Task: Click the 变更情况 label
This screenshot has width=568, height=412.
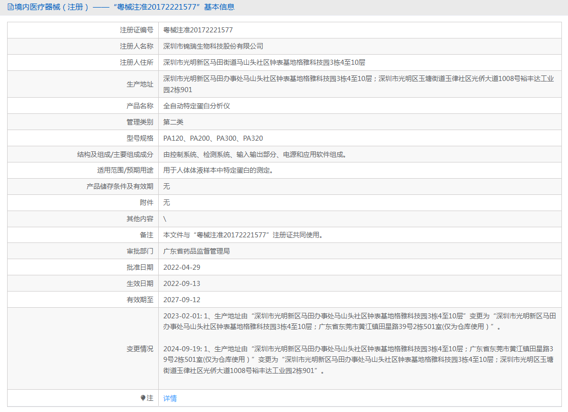Action: pyautogui.click(x=140, y=349)
